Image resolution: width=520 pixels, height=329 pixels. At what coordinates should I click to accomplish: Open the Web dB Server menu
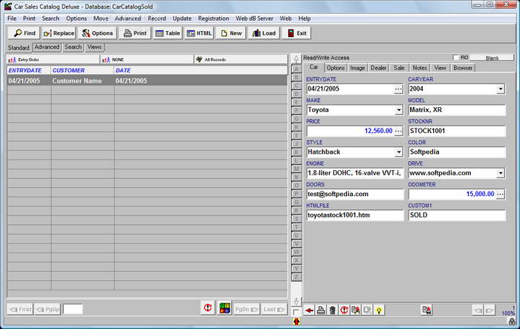[x=254, y=19]
